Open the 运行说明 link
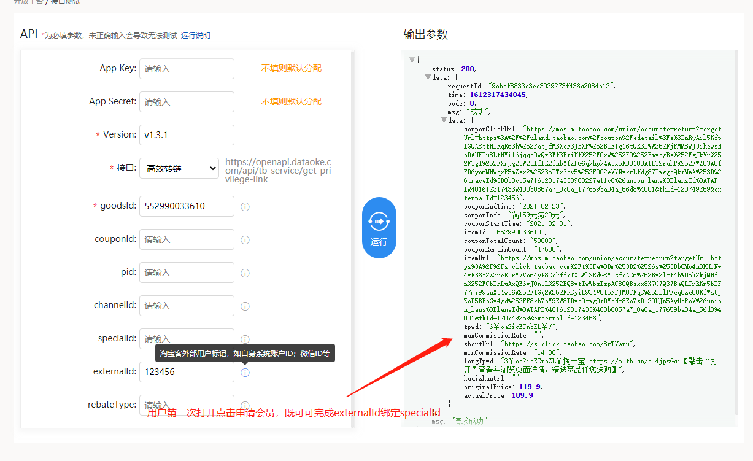Image resolution: width=753 pixels, height=461 pixels. click(x=195, y=36)
